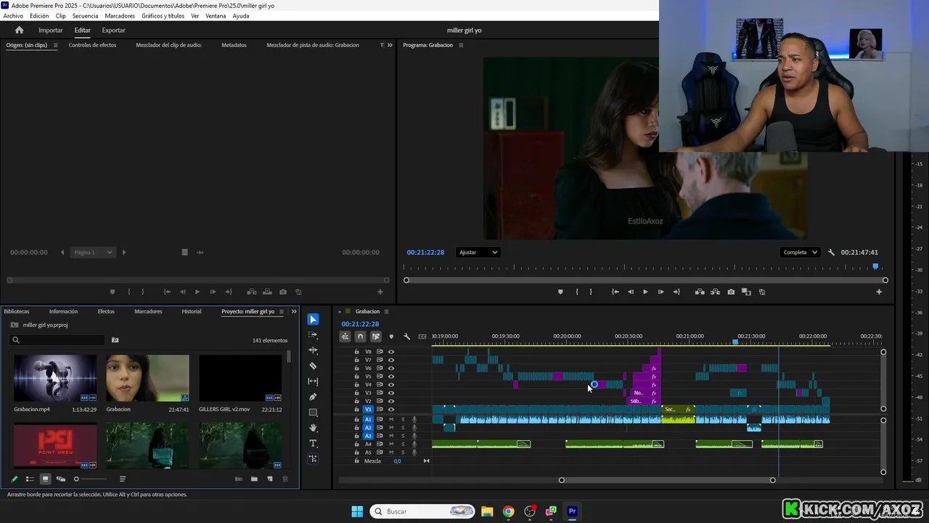Click the trash icon in Project panel

coord(285,479)
